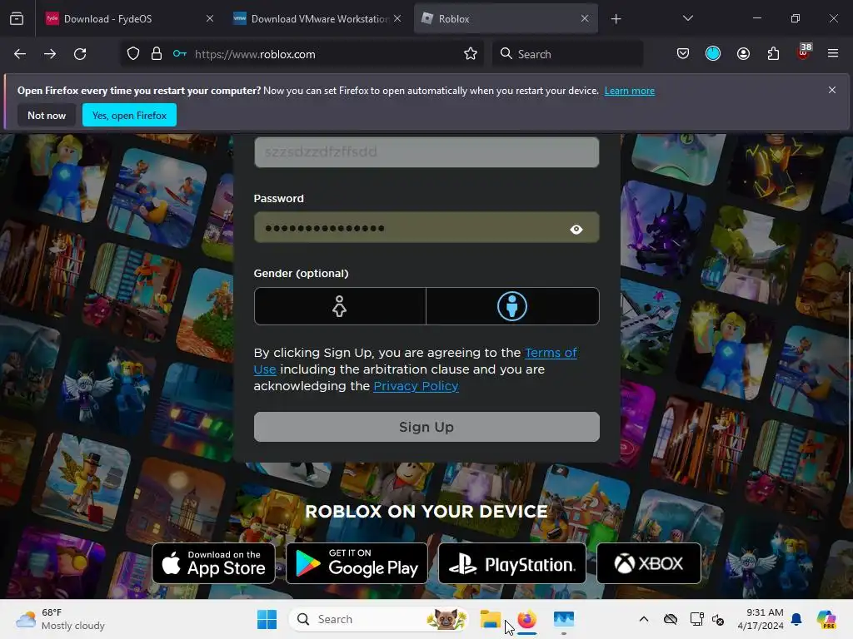Switch to Firefox taskbar icon
853x639 pixels.
click(x=526, y=619)
